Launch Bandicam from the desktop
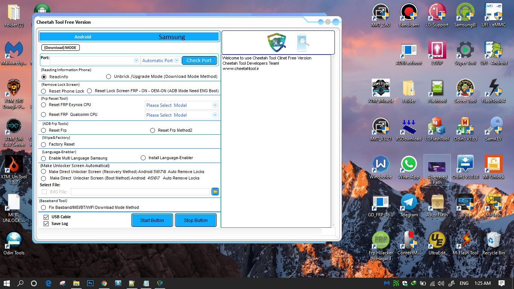514x289 pixels. pos(409,15)
